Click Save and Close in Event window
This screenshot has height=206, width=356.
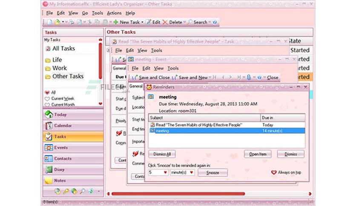pyautogui.click(x=151, y=77)
